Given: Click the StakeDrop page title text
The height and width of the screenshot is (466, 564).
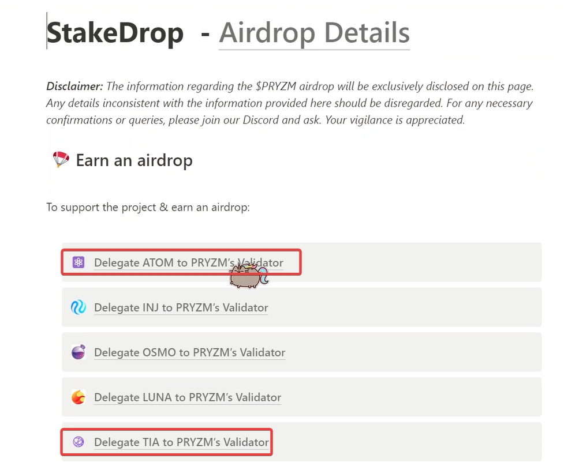Looking at the screenshot, I should tap(115, 33).
